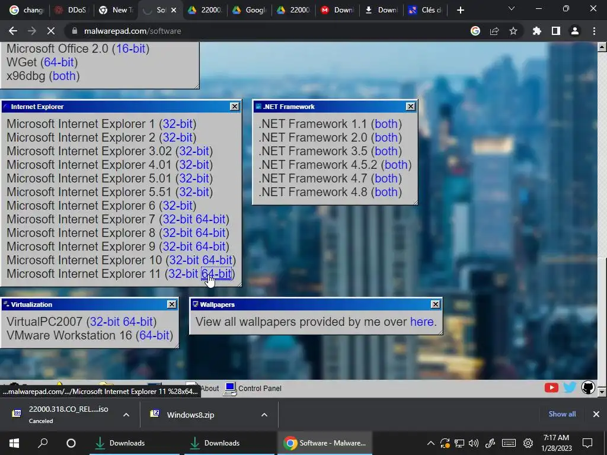The height and width of the screenshot is (455, 607).
Task: Download Internet Explorer 11 32-bit
Action: point(183,274)
